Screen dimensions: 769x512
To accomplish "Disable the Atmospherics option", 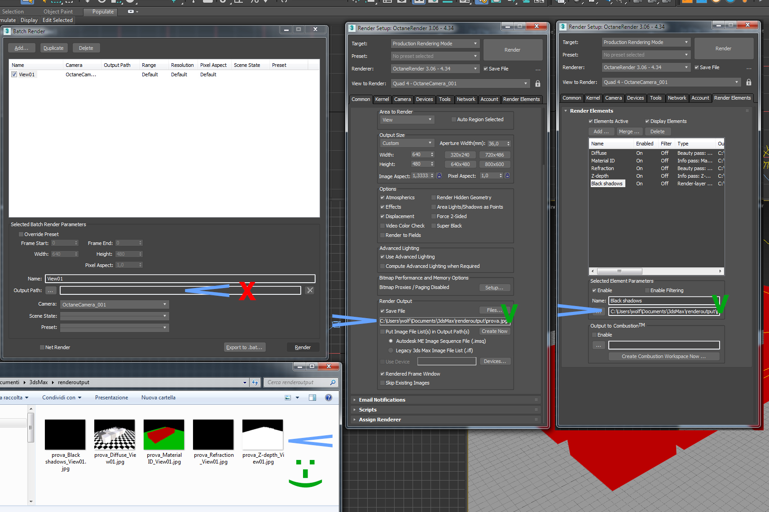I will (x=382, y=197).
